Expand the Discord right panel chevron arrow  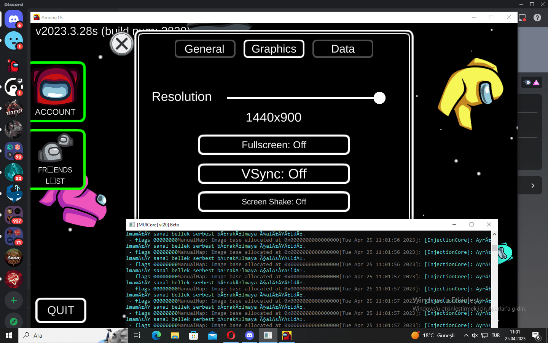(x=533, y=186)
